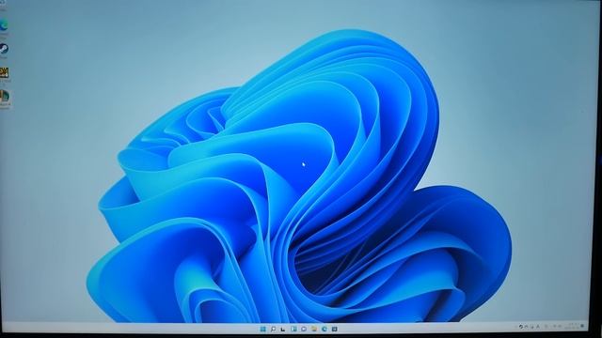Open the Windows Start menu

click(263, 329)
